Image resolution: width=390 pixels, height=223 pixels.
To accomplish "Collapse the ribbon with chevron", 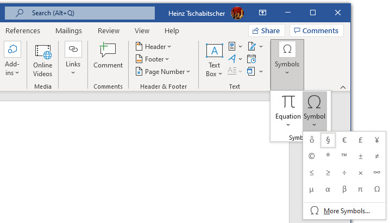I will point(343,87).
